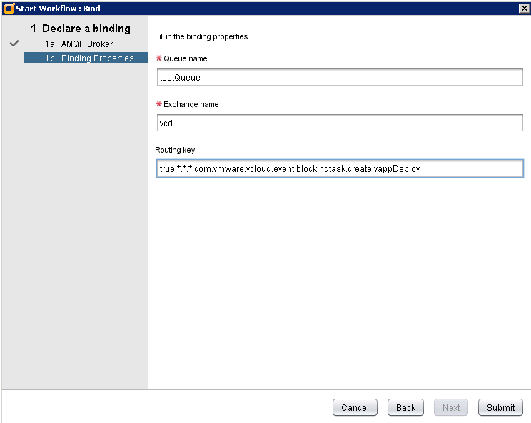
Task: Close the Start Workflow dialog window
Action: (523, 8)
